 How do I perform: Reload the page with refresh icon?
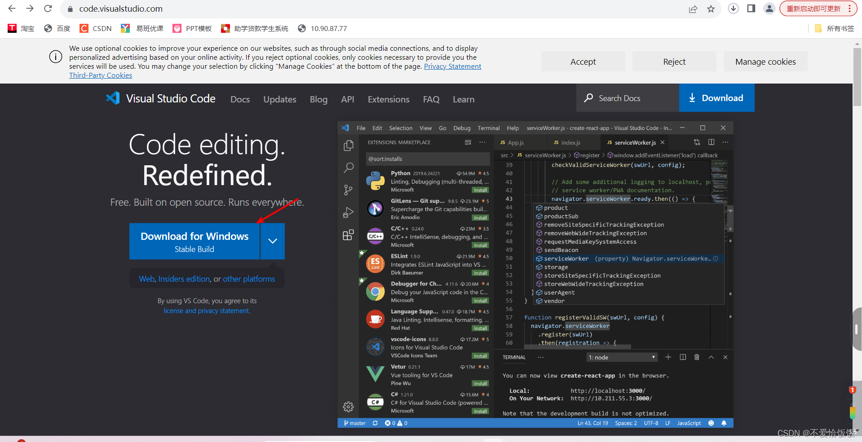(x=48, y=9)
